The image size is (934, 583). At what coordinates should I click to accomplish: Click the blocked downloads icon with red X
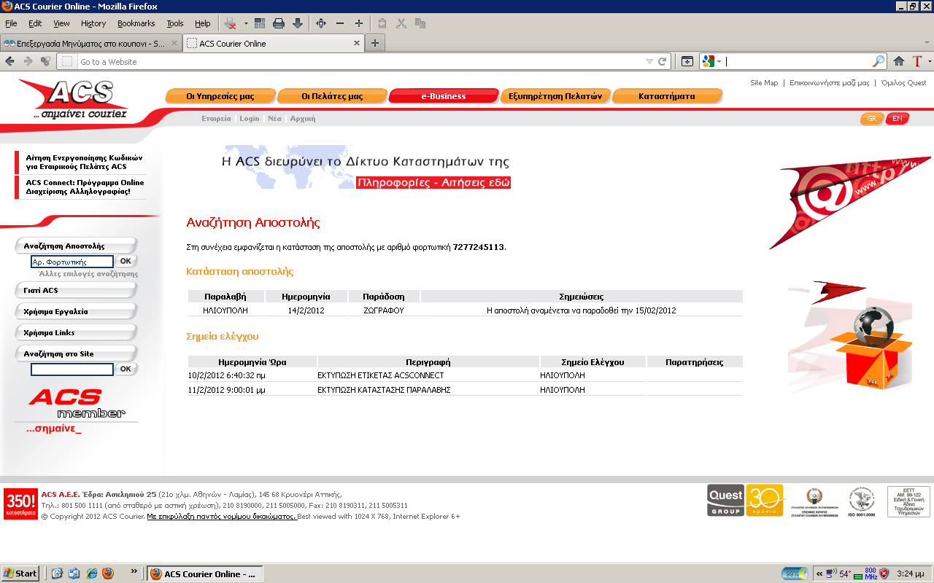(231, 23)
